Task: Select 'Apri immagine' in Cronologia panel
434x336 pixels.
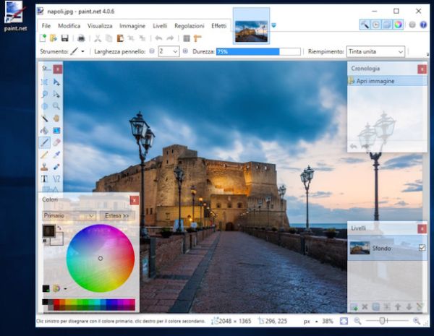Action: 376,81
